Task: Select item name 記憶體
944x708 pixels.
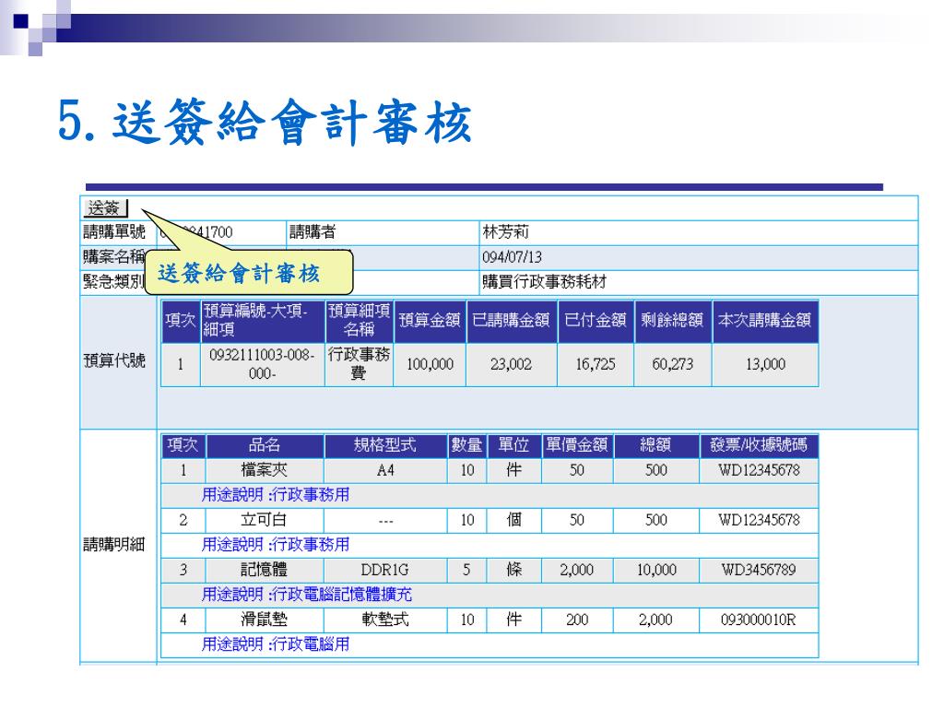Action: point(265,570)
